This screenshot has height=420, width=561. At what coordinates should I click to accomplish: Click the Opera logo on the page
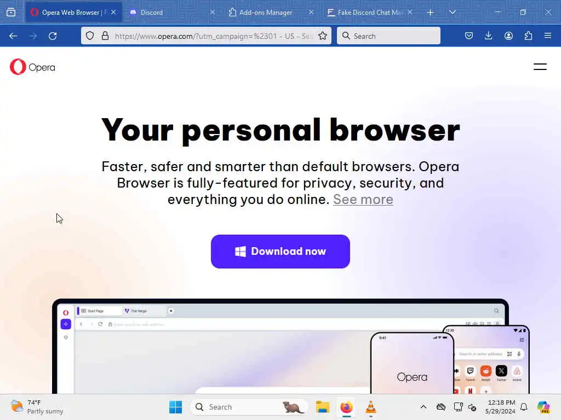32,67
